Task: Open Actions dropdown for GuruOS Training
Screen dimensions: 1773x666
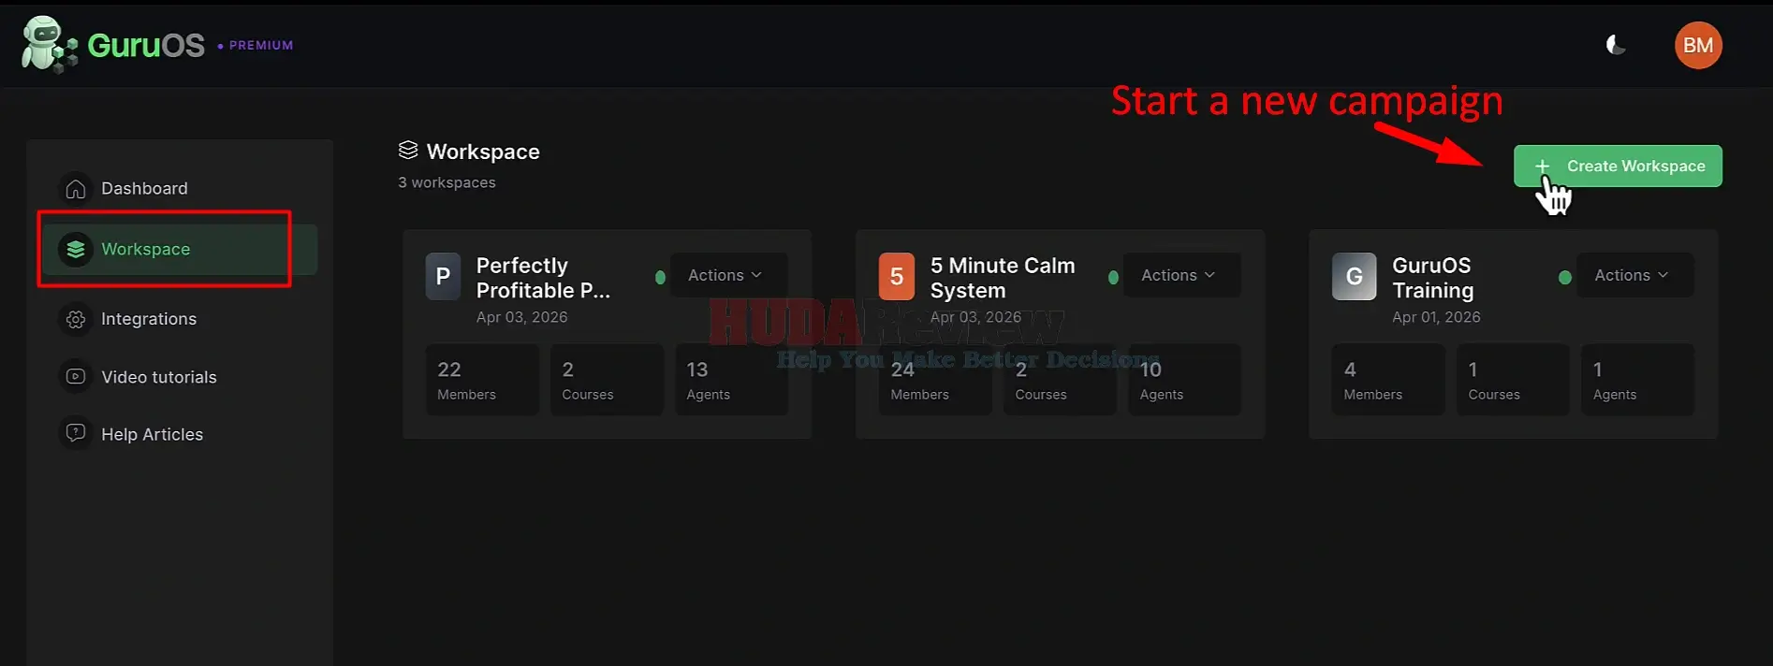Action: coord(1634,275)
